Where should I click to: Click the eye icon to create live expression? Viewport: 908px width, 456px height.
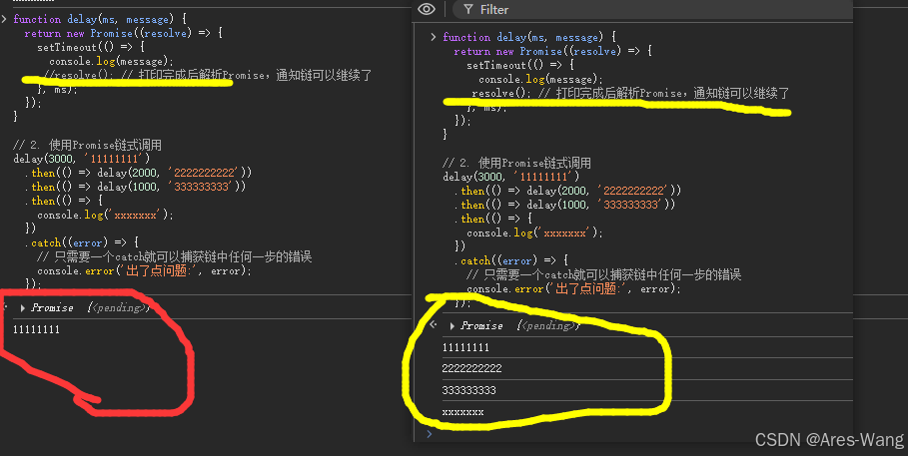[x=427, y=9]
